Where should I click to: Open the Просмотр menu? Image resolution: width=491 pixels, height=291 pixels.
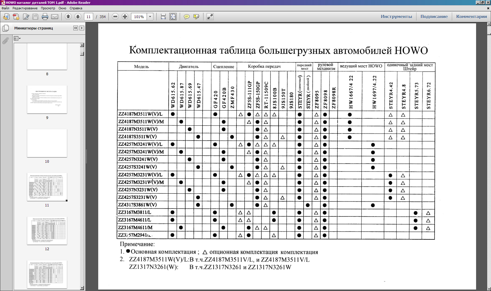48,8
